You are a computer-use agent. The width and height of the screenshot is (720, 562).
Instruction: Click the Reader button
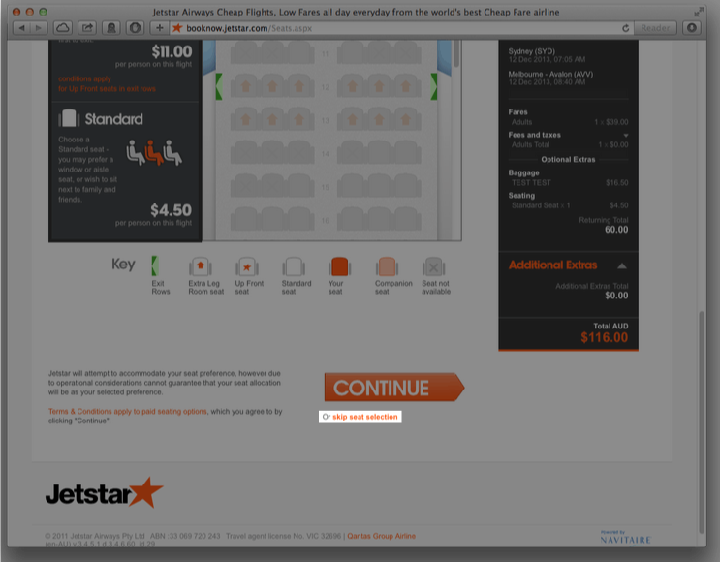point(655,28)
